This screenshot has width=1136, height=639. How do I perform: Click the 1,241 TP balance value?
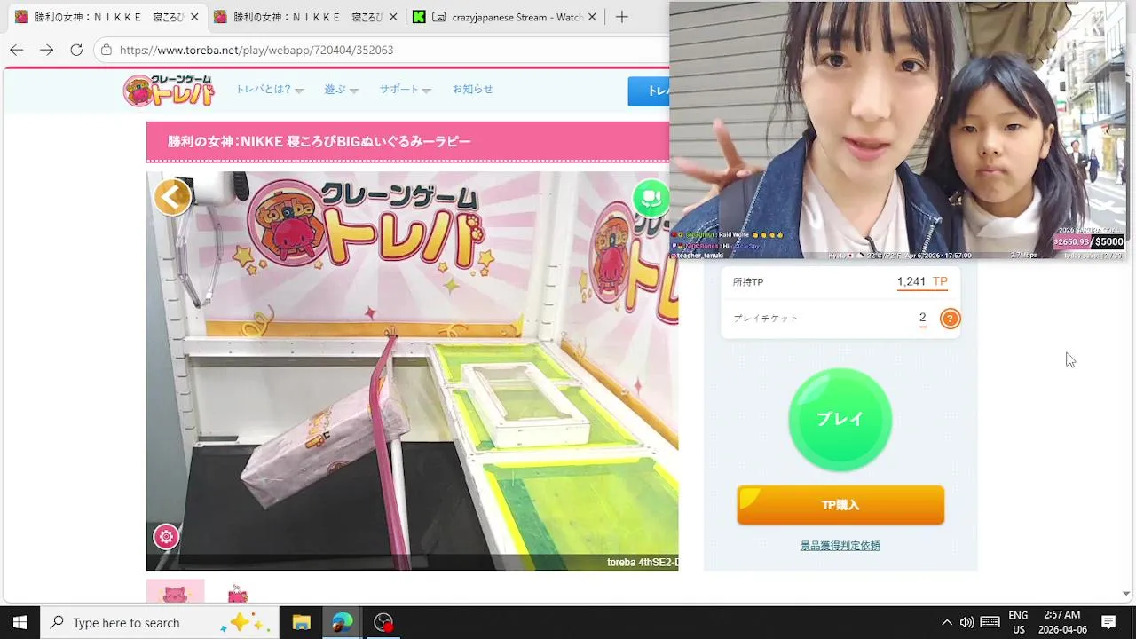click(922, 281)
